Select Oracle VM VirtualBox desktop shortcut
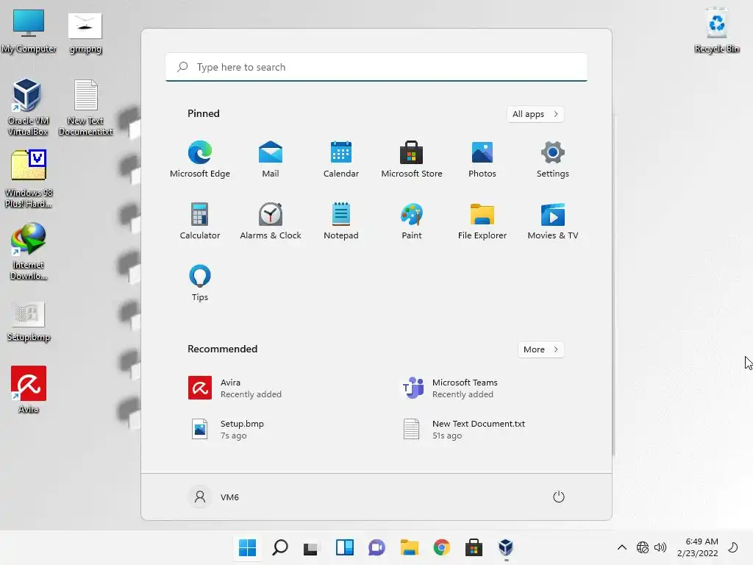The height and width of the screenshot is (565, 753). (x=28, y=107)
